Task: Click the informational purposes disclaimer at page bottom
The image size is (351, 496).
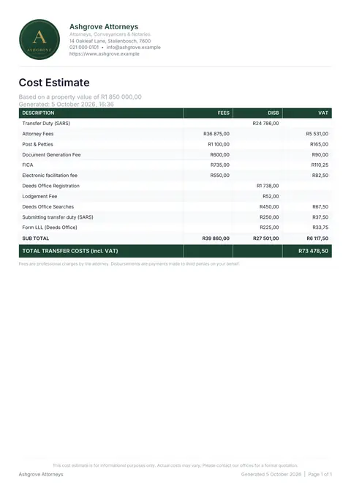Action: (175, 465)
